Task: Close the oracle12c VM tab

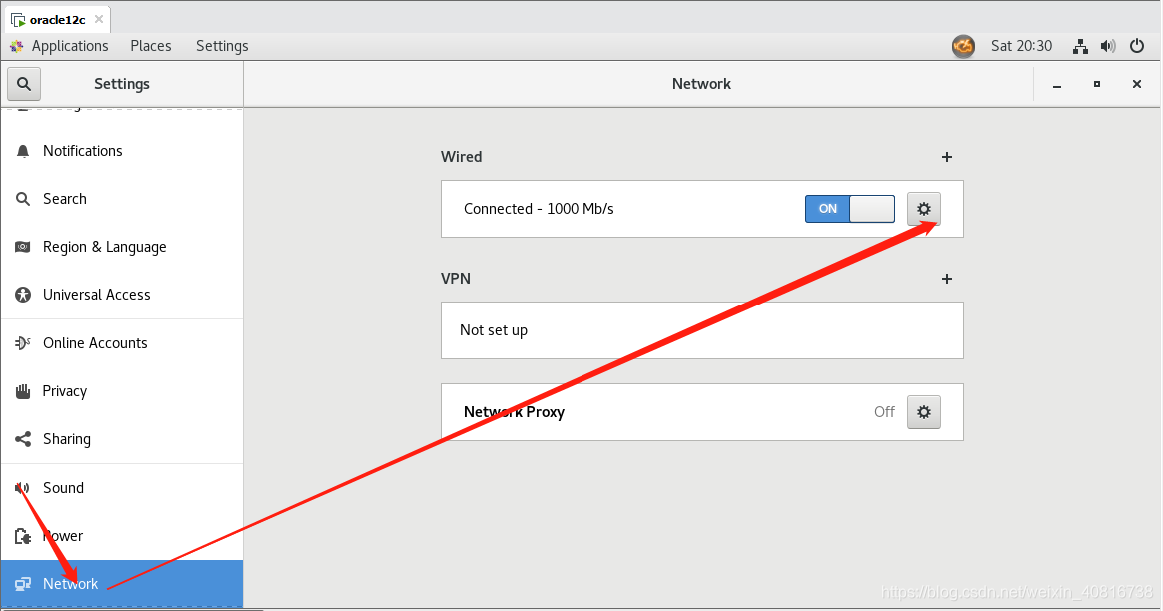Action: [x=99, y=19]
